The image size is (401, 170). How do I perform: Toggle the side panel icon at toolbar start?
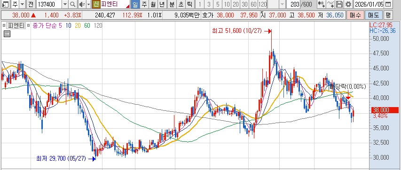5,4
